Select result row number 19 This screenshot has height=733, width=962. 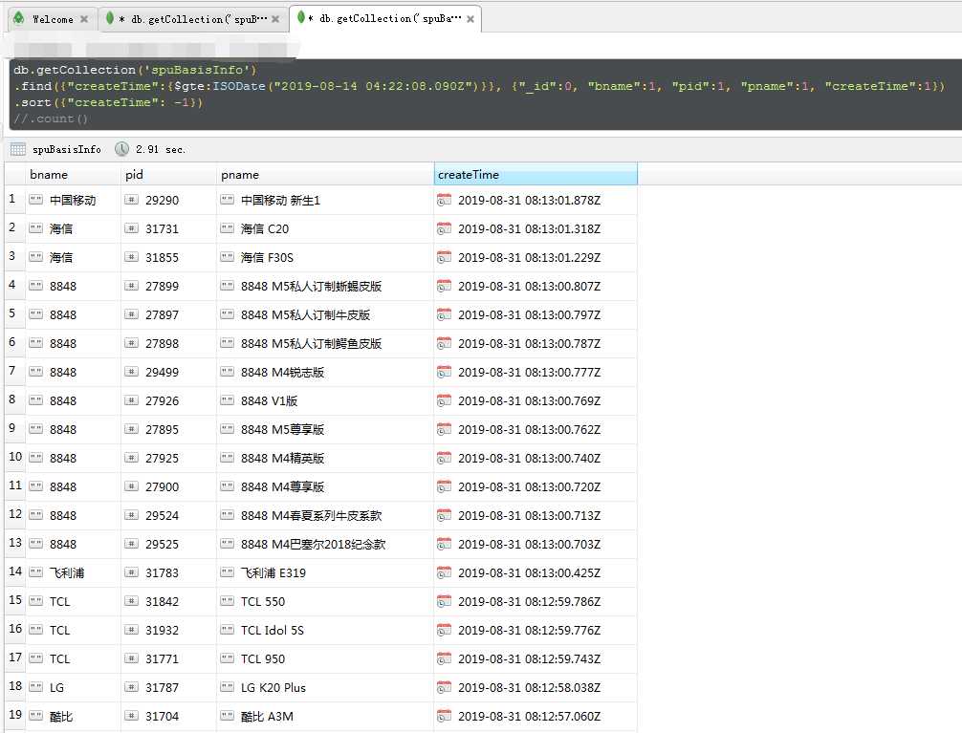pos(14,715)
